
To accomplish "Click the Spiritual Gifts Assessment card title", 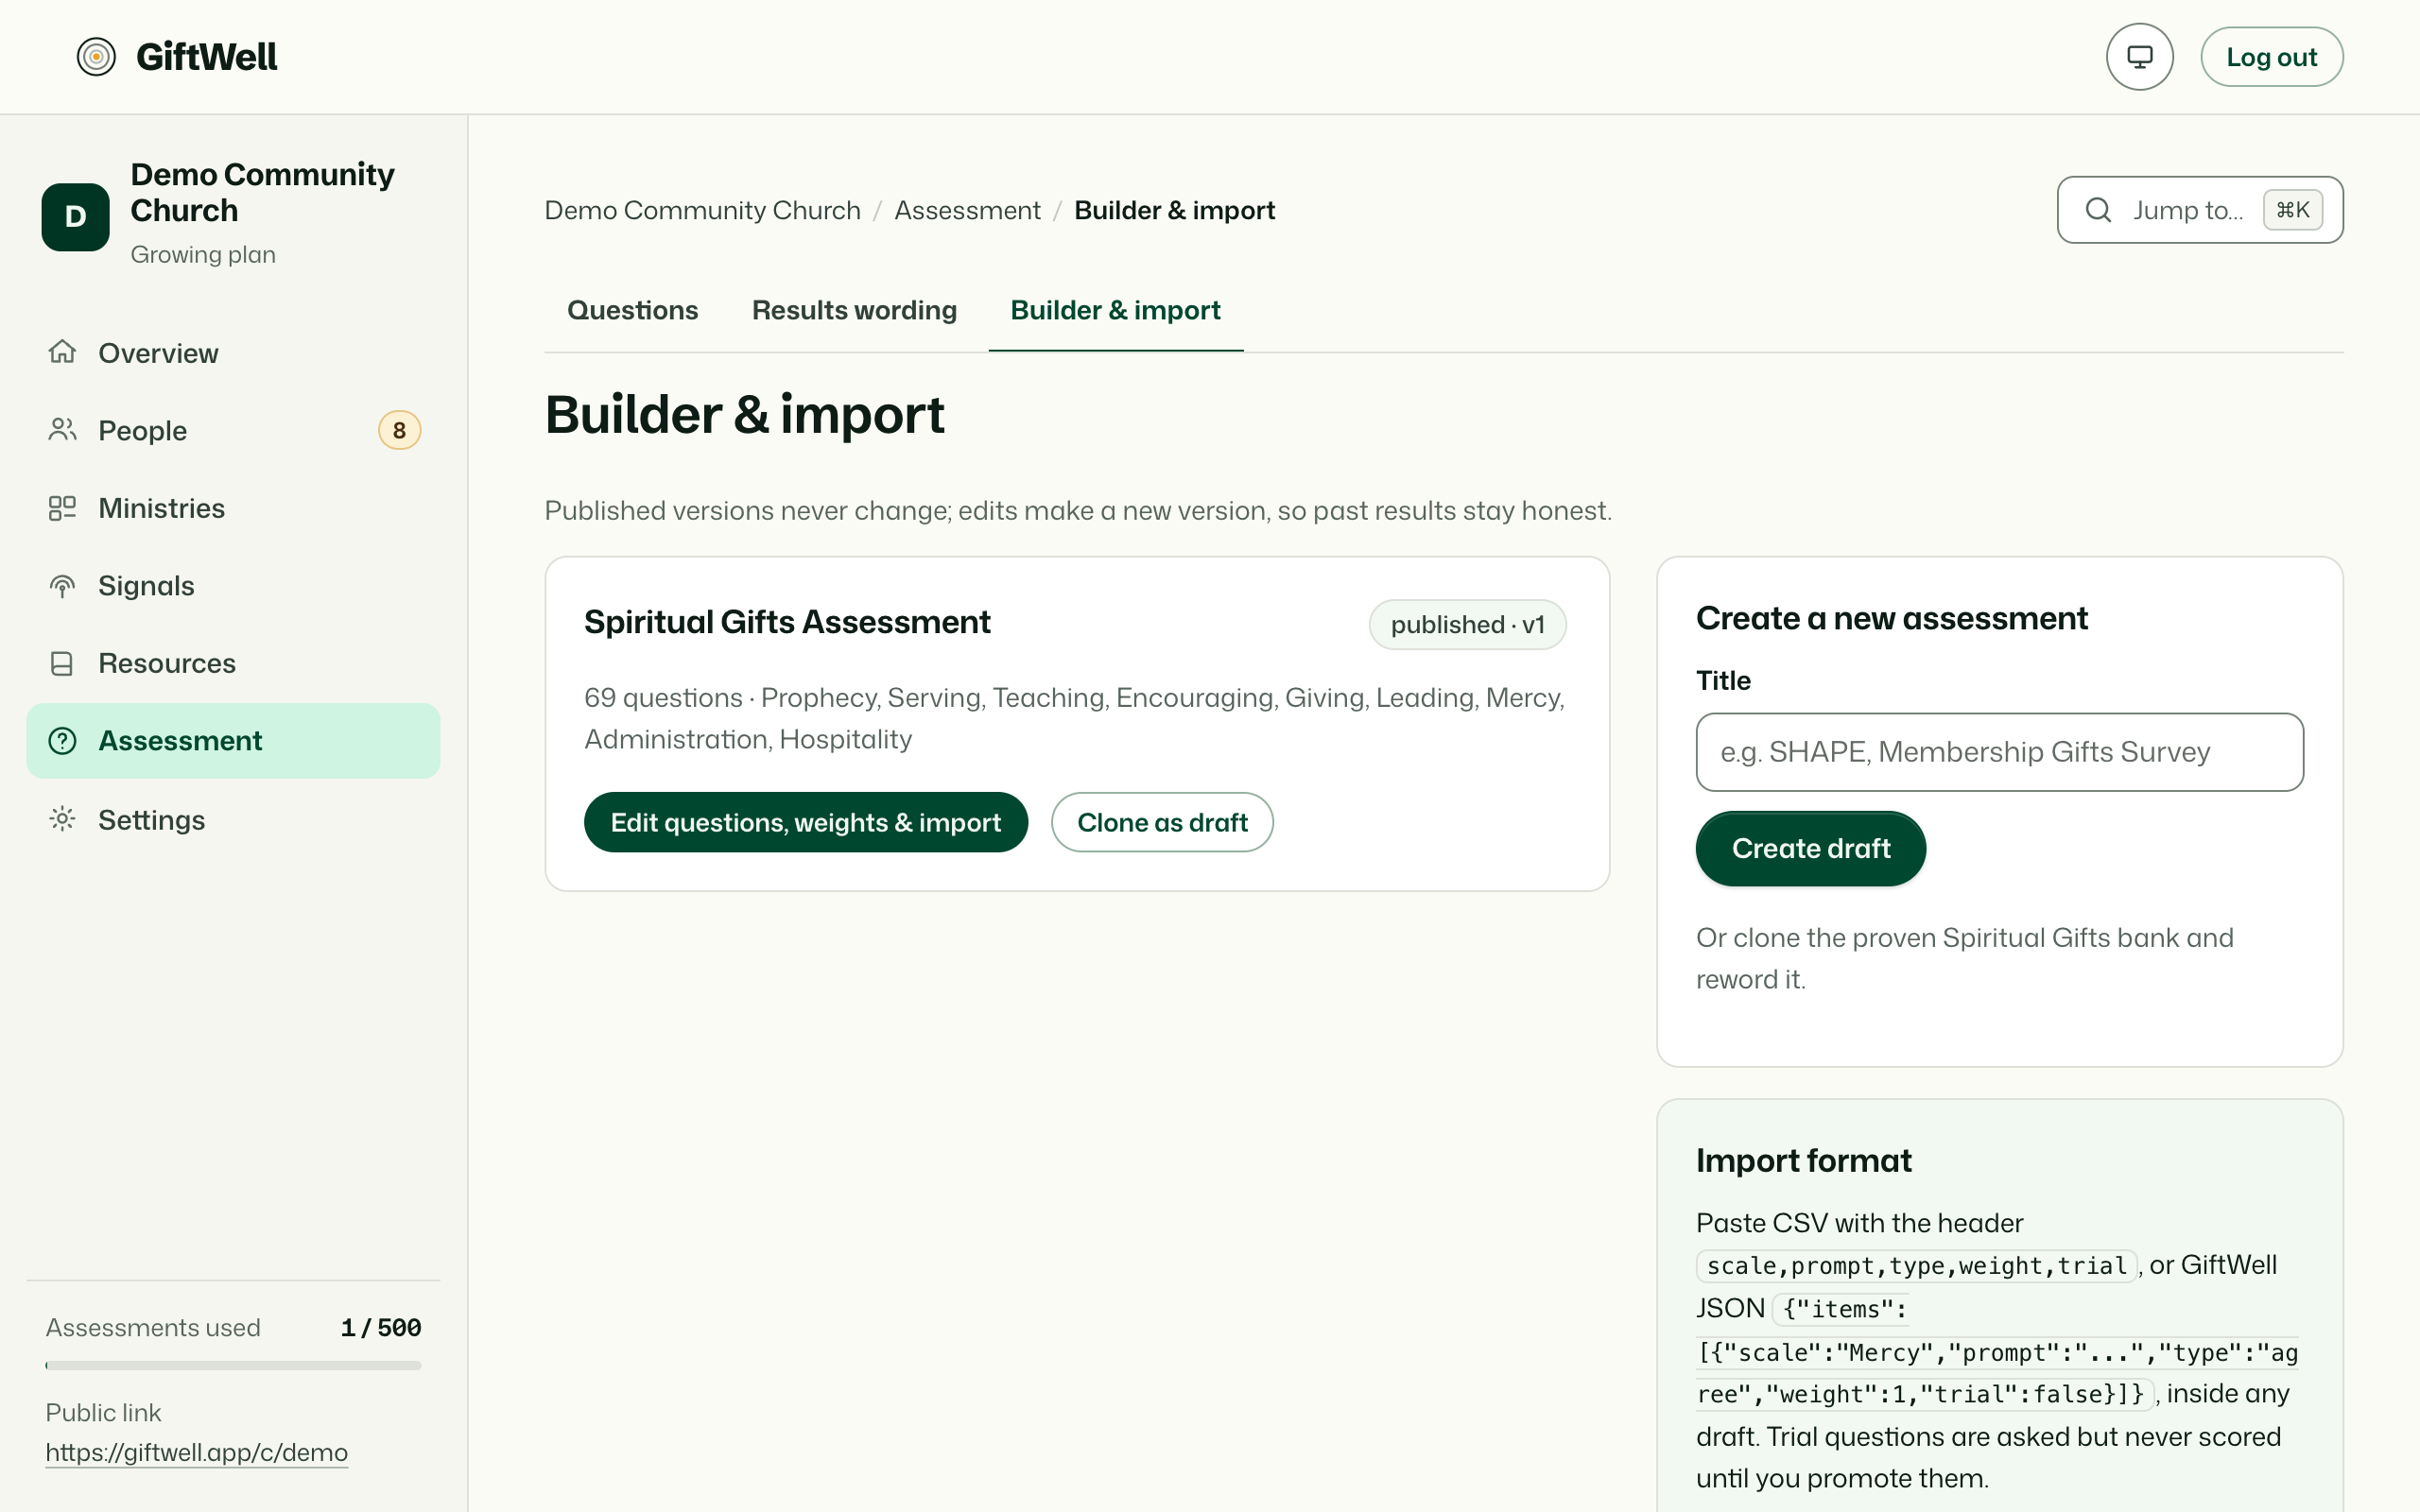I will [x=787, y=622].
